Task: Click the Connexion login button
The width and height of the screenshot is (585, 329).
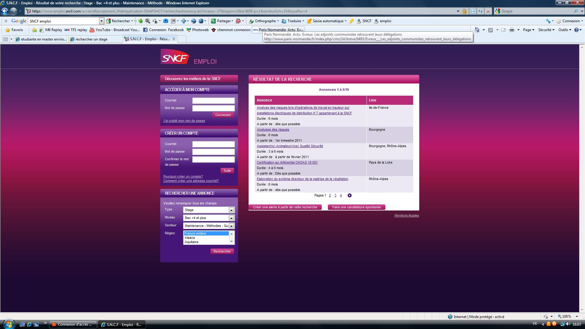Action: pyautogui.click(x=223, y=115)
